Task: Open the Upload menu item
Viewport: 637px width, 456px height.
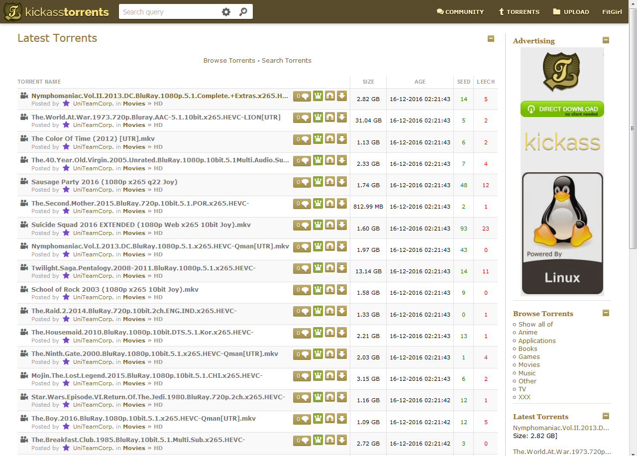Action: pyautogui.click(x=571, y=12)
